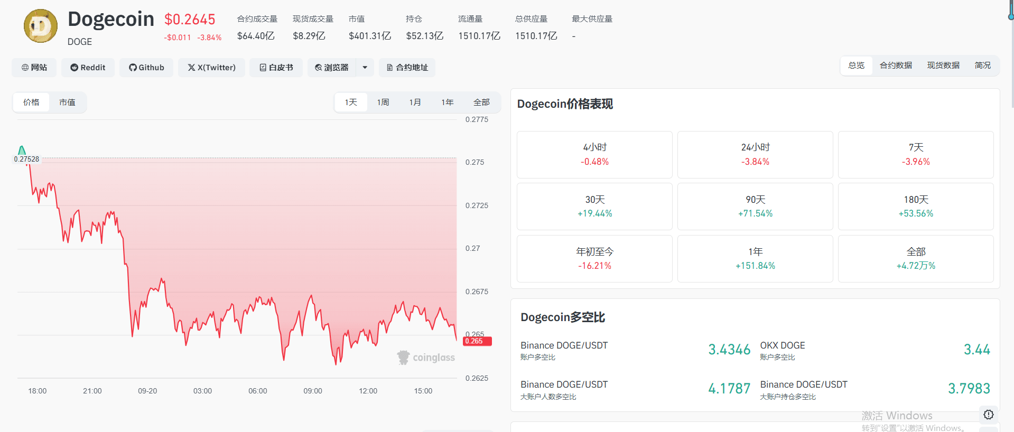1014x432 pixels.
Task: Click the 3.44 OKX ratio value
Action: pos(977,350)
